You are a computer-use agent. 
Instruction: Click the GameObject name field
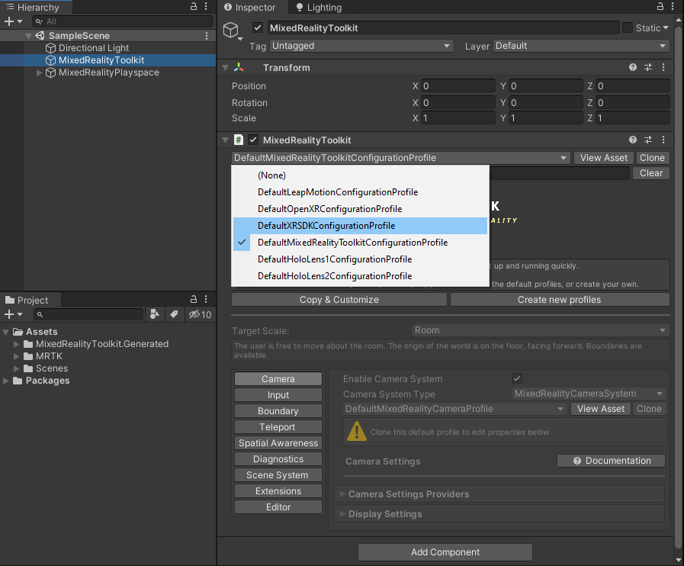443,28
